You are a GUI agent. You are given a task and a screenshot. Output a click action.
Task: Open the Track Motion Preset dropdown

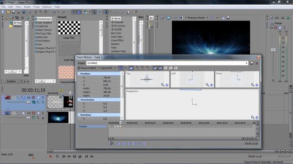(x=246, y=63)
